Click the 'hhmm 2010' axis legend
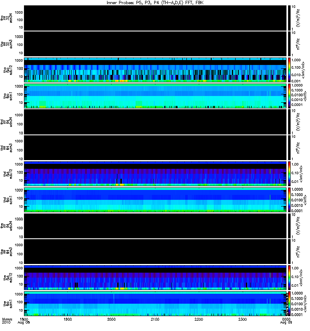 coord(7,321)
